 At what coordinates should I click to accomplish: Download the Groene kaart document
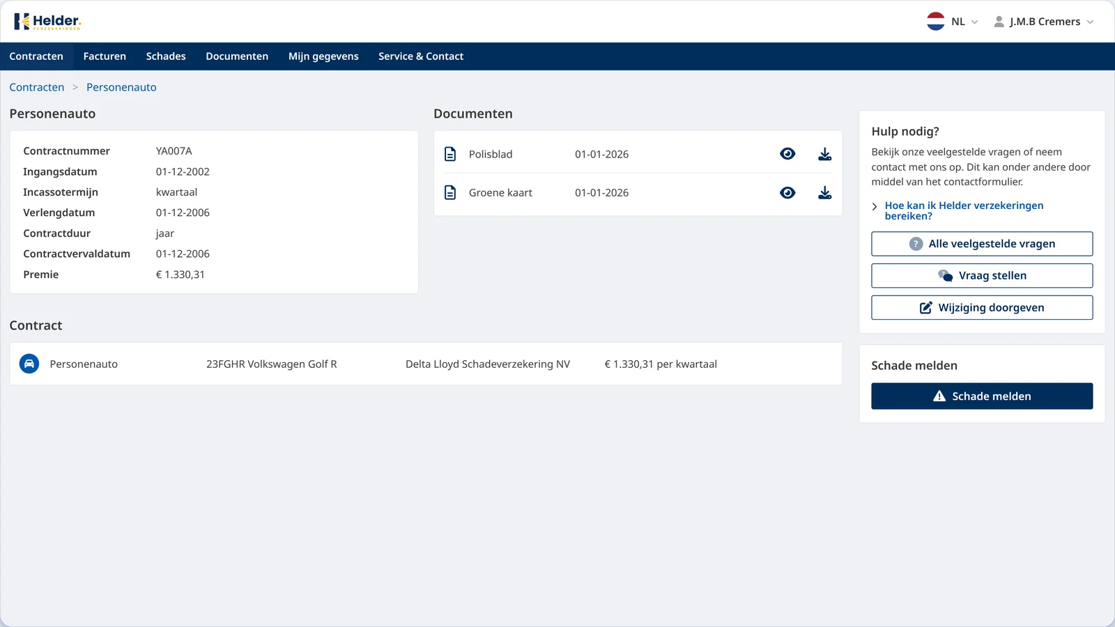tap(824, 192)
